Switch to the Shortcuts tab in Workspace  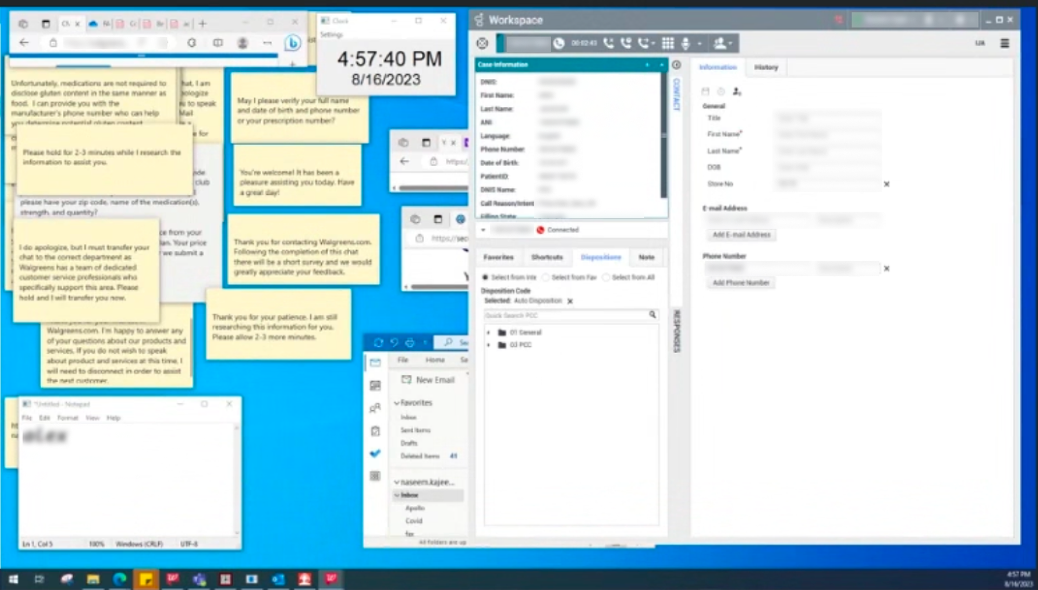click(x=547, y=257)
